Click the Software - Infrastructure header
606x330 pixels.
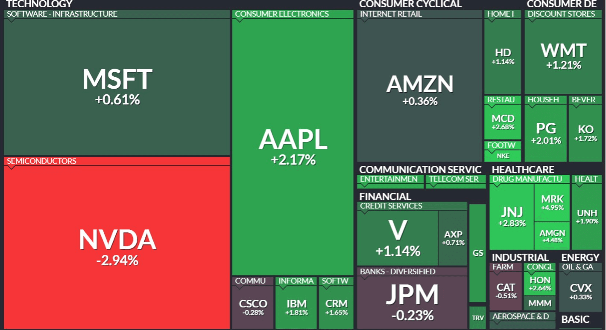[62, 14]
